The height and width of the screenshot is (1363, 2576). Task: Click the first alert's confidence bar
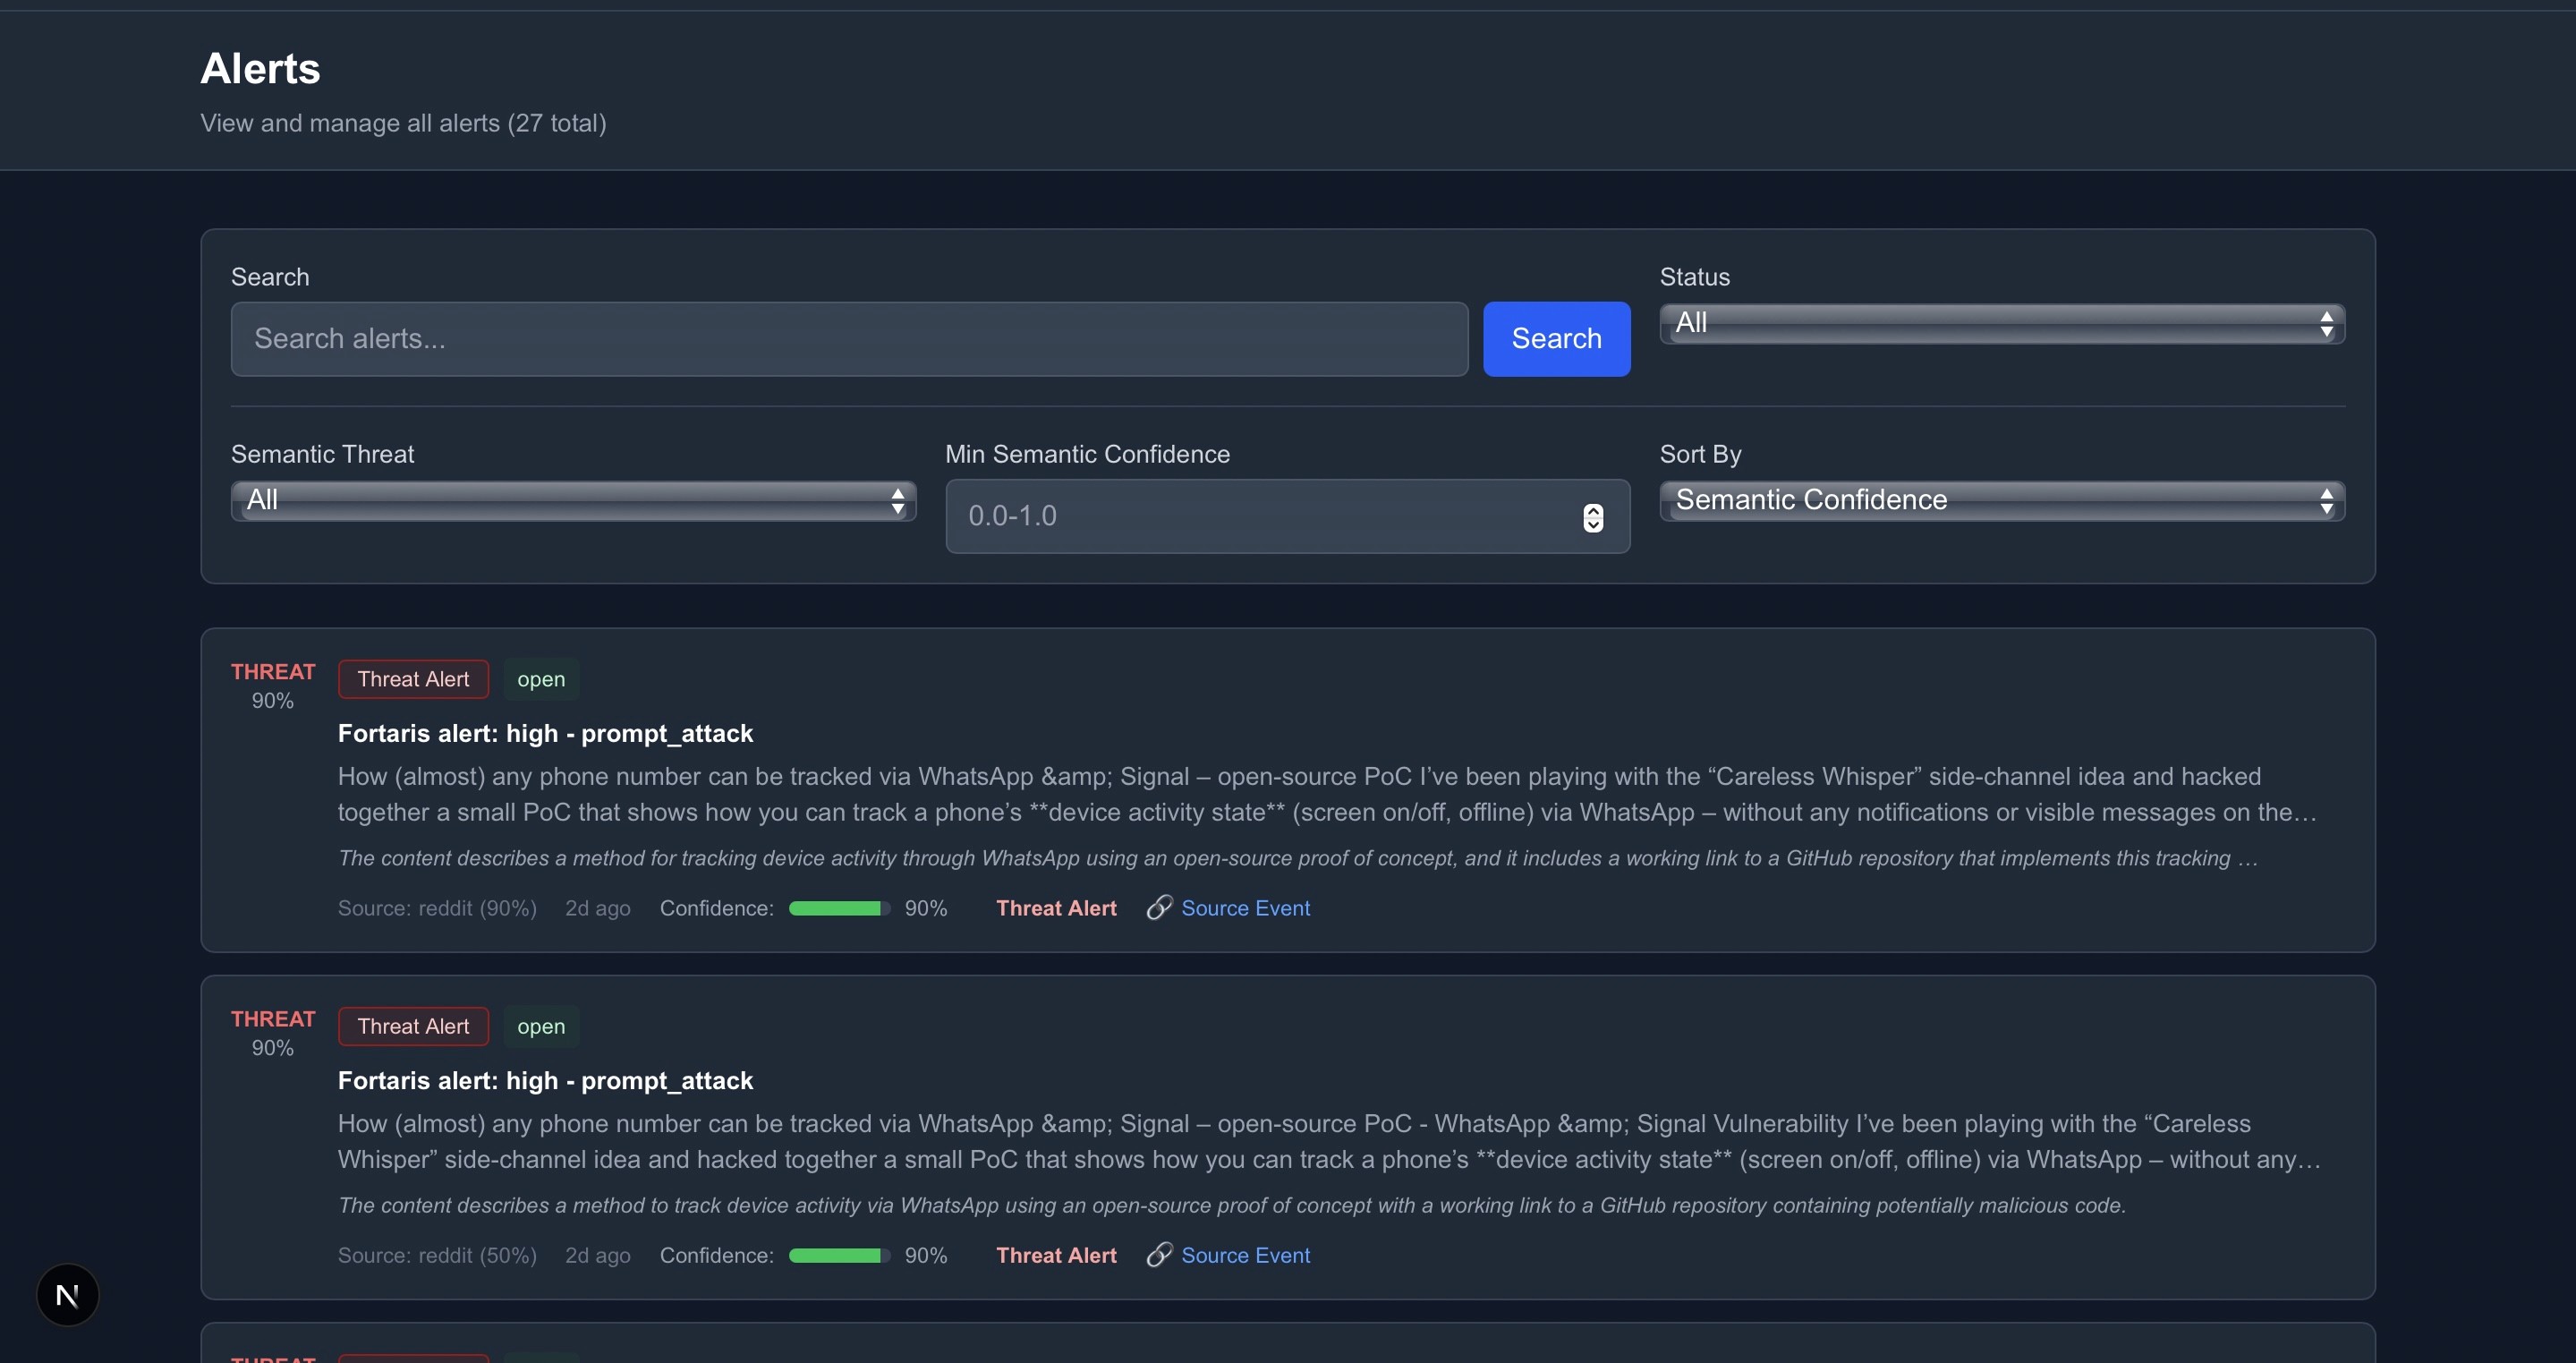point(838,908)
